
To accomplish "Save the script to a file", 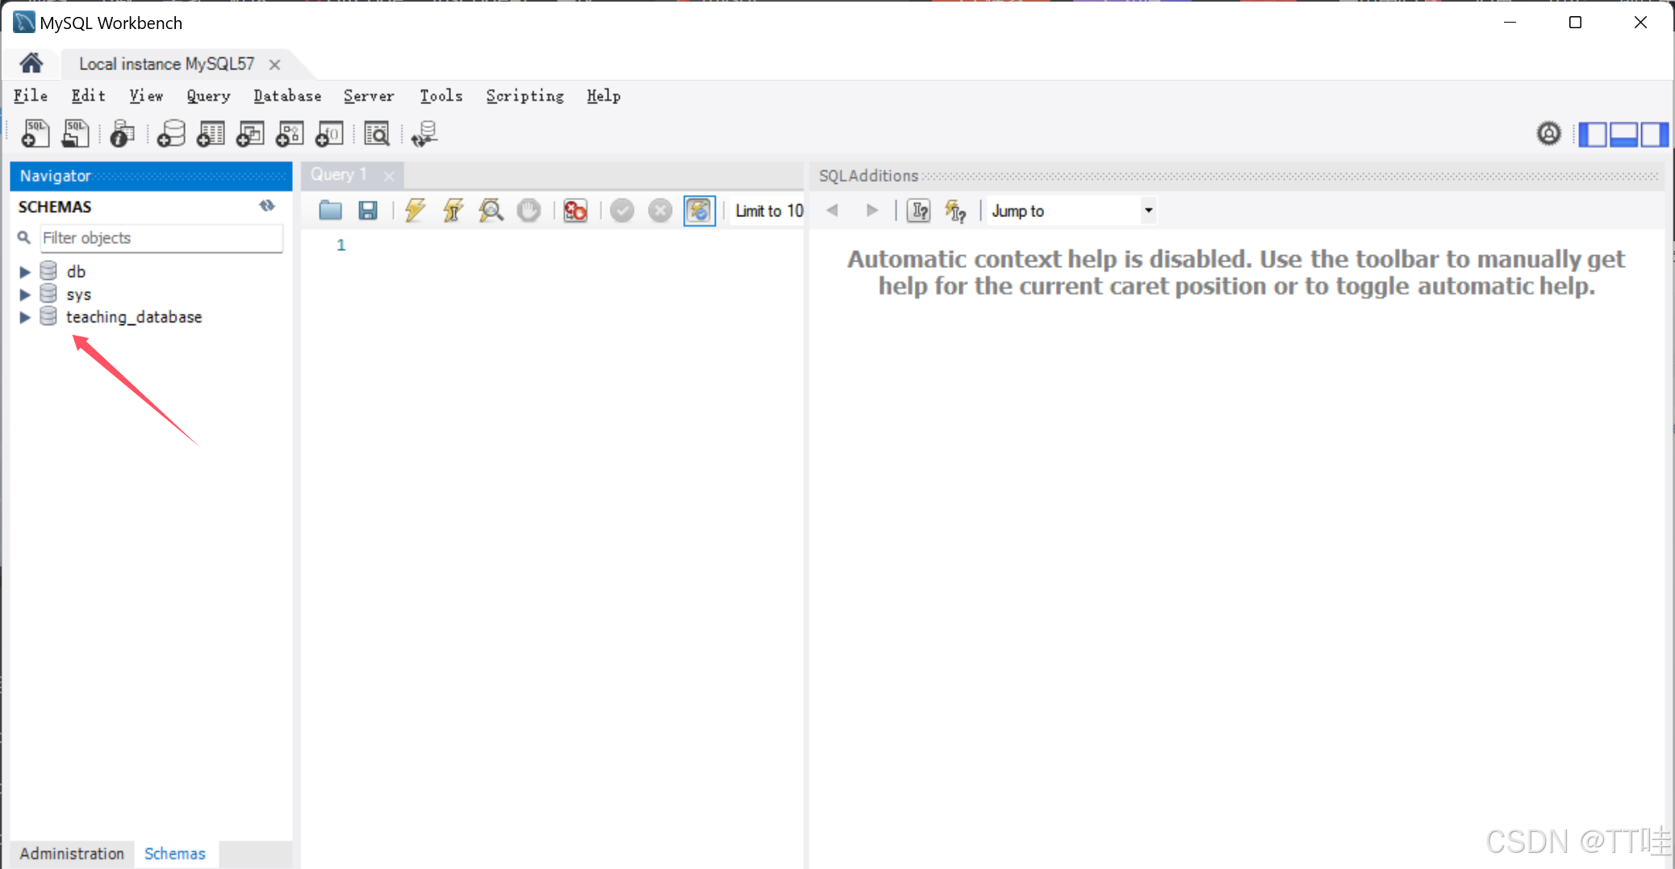I will [x=368, y=211].
